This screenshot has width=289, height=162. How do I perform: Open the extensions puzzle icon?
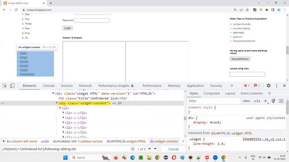pyautogui.click(x=267, y=10)
